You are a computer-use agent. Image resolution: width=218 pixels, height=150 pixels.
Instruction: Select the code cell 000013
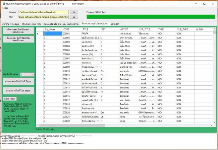pos(71,83)
